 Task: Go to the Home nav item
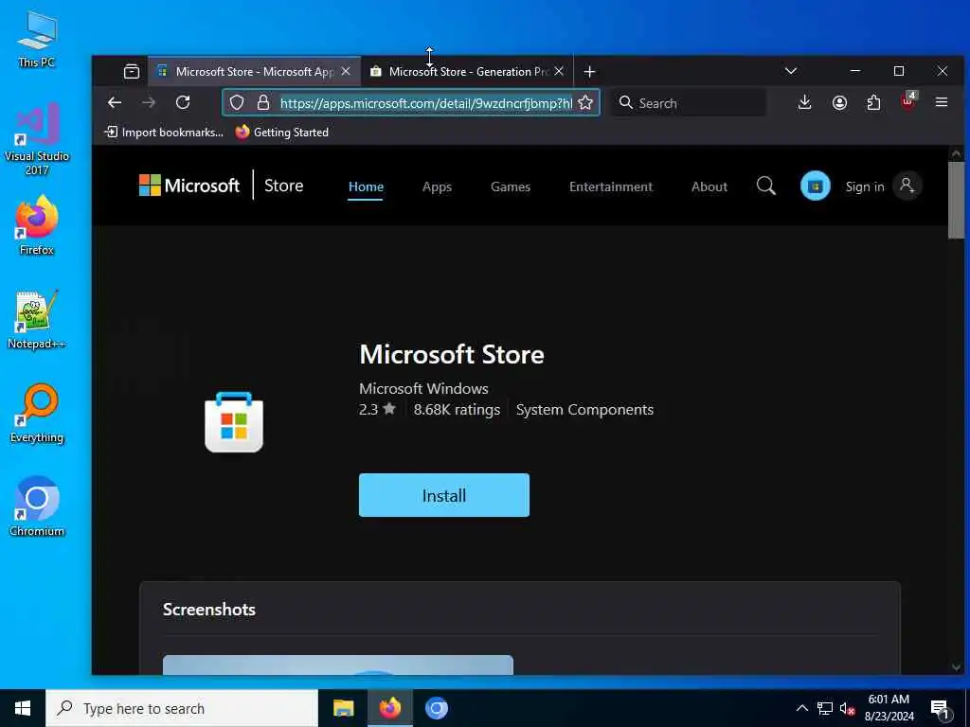point(366,186)
